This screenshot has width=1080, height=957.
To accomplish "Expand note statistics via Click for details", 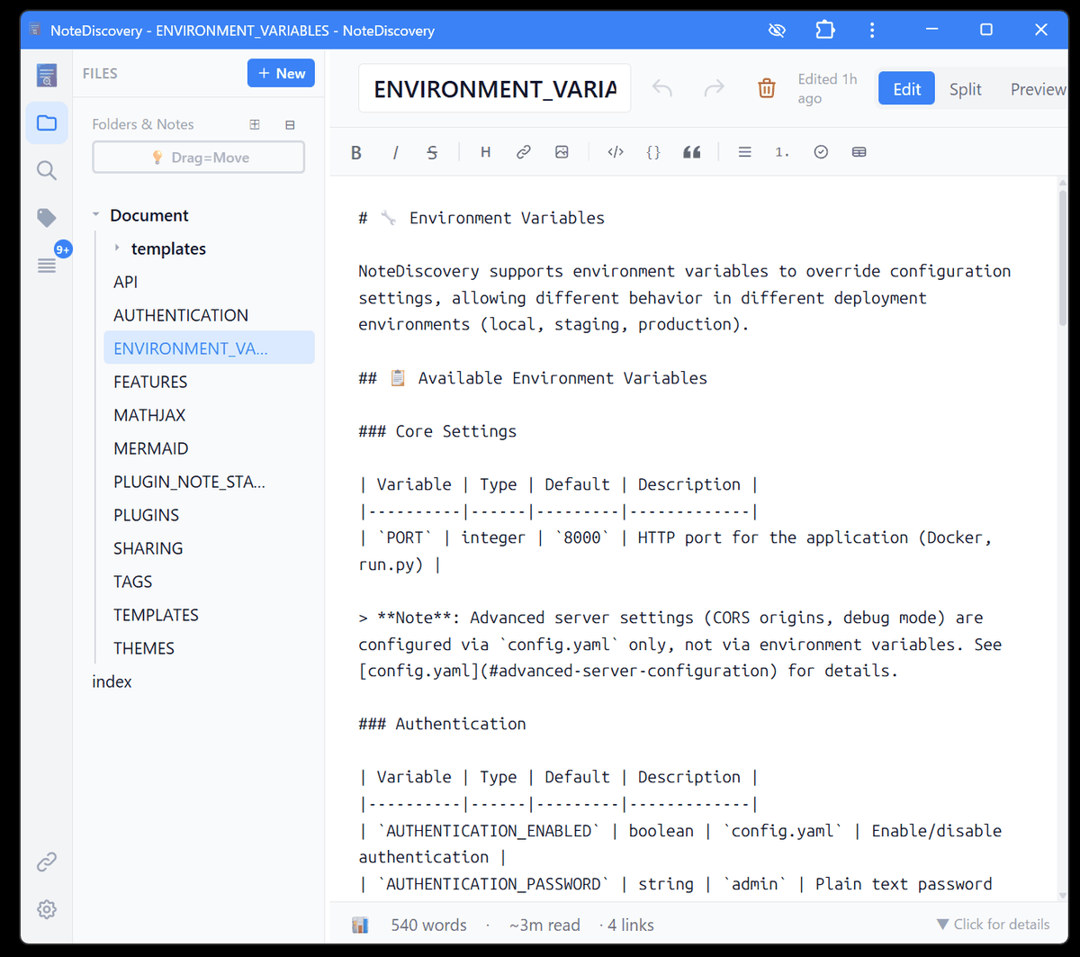I will 993,924.
